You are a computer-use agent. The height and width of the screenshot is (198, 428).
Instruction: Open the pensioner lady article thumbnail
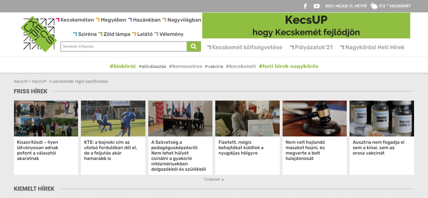click(x=248, y=118)
